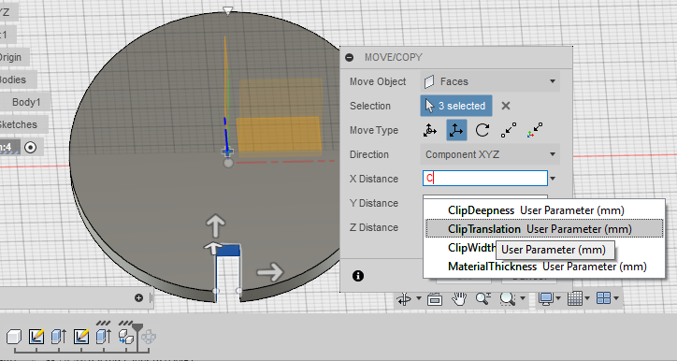
Task: Choose the Translate move type
Action: (x=456, y=130)
